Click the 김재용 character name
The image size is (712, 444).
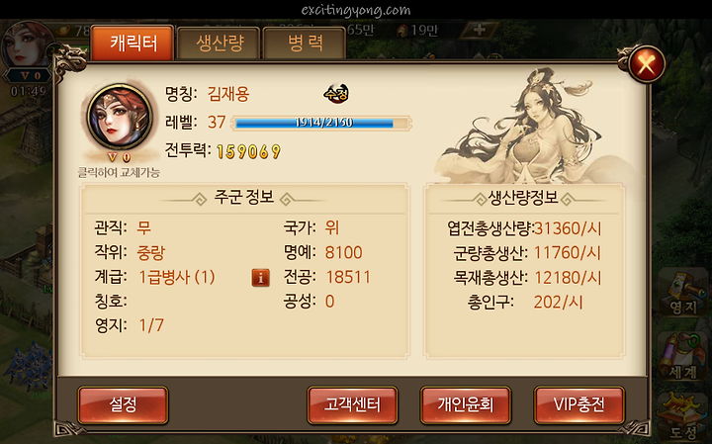point(228,94)
